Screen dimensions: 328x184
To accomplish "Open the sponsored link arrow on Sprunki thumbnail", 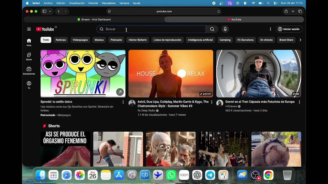I will click(120, 92).
